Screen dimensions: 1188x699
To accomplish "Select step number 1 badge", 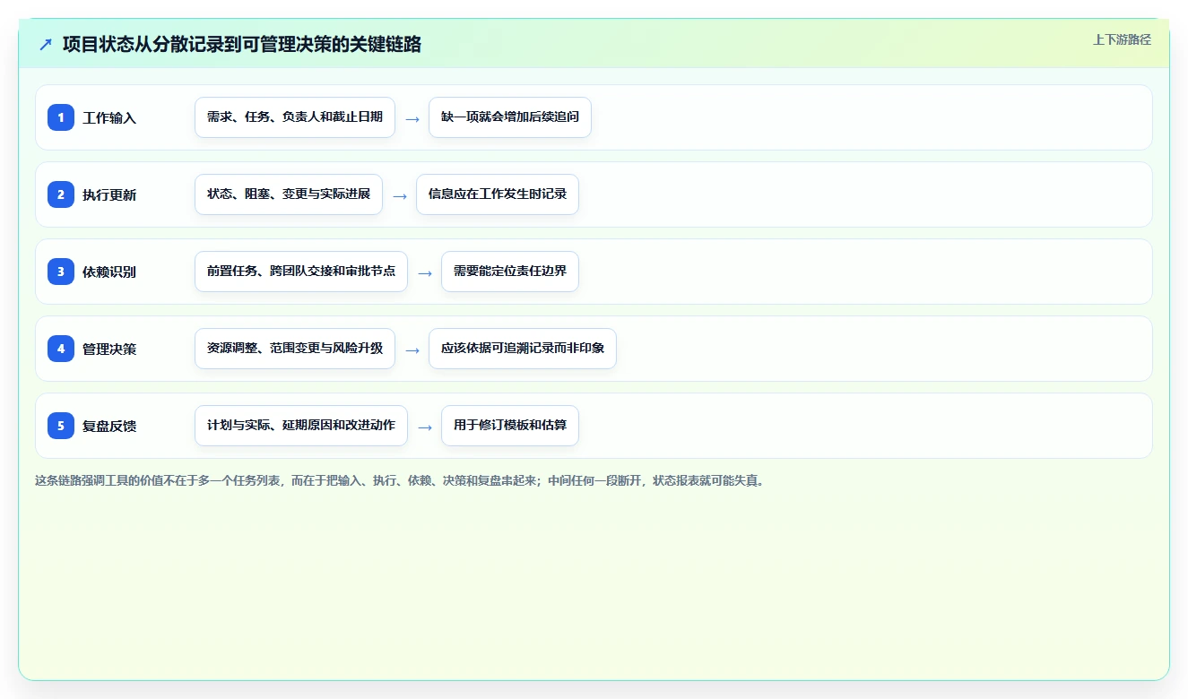I will [61, 117].
